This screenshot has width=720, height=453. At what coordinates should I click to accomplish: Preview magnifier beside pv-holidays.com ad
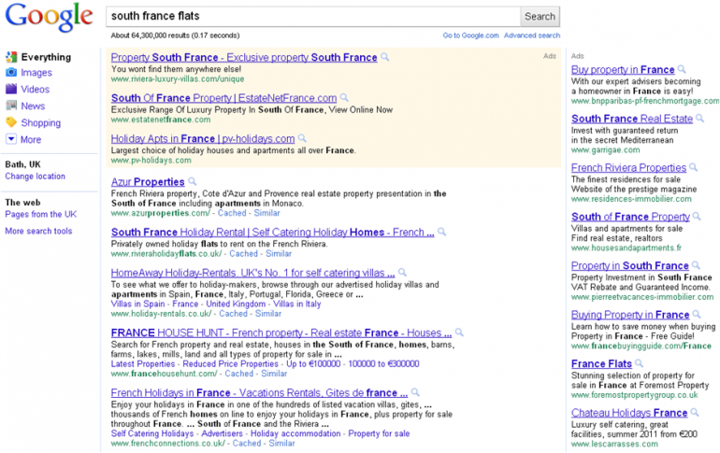tap(302, 137)
